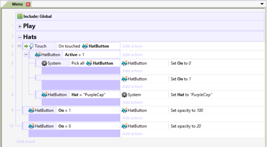The image size is (267, 147).
Task: Click Add action under Set opacity to 20
Action: tap(132, 134)
